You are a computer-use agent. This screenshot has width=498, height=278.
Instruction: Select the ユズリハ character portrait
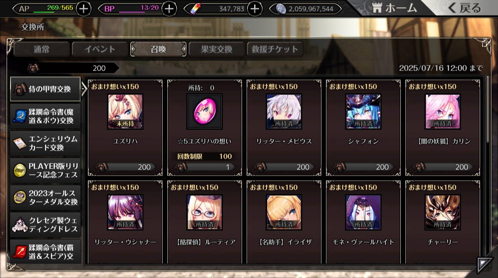125,112
